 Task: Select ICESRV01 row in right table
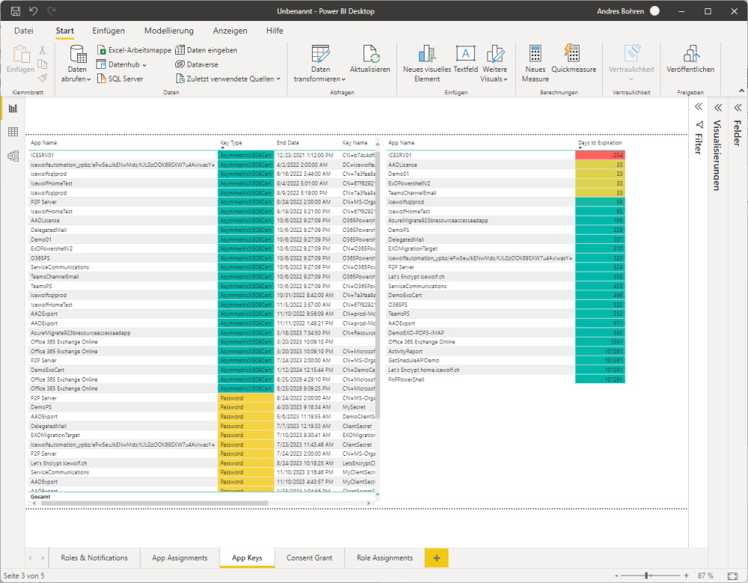coord(505,155)
